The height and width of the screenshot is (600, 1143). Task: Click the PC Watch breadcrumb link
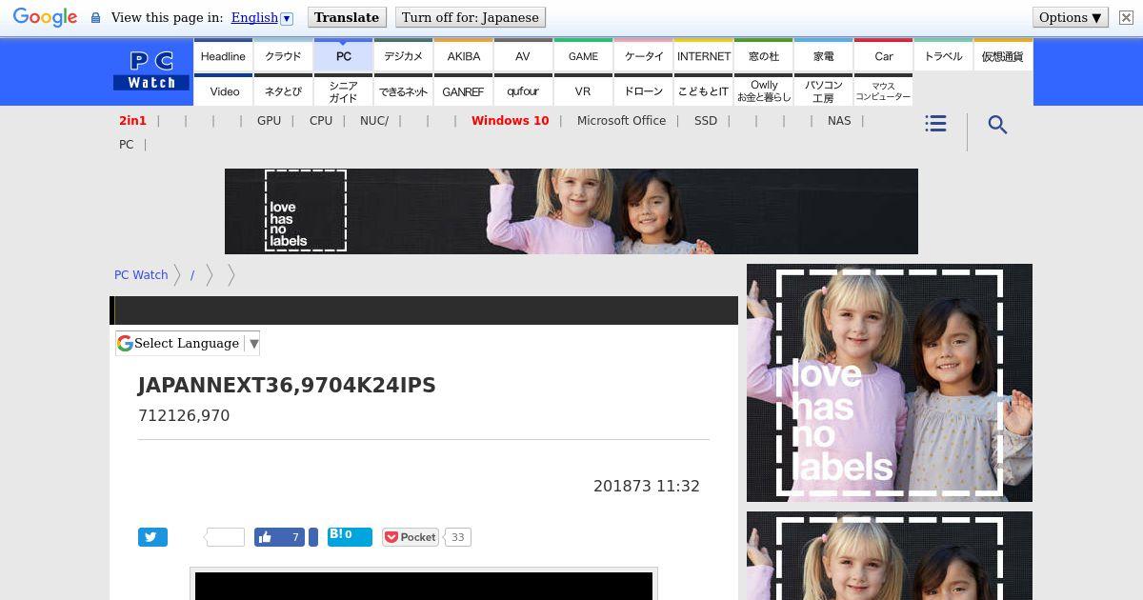pos(141,274)
